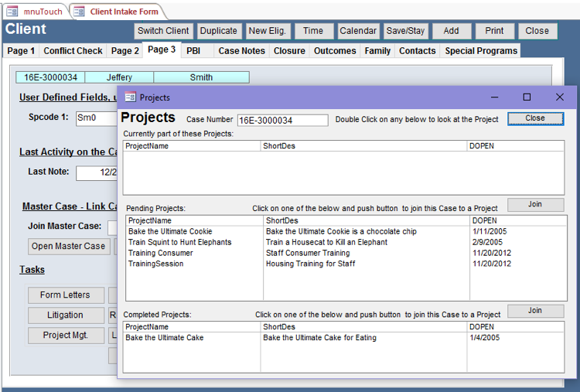Go to the Conflict Check tab
The image size is (580, 392).
pyautogui.click(x=73, y=51)
